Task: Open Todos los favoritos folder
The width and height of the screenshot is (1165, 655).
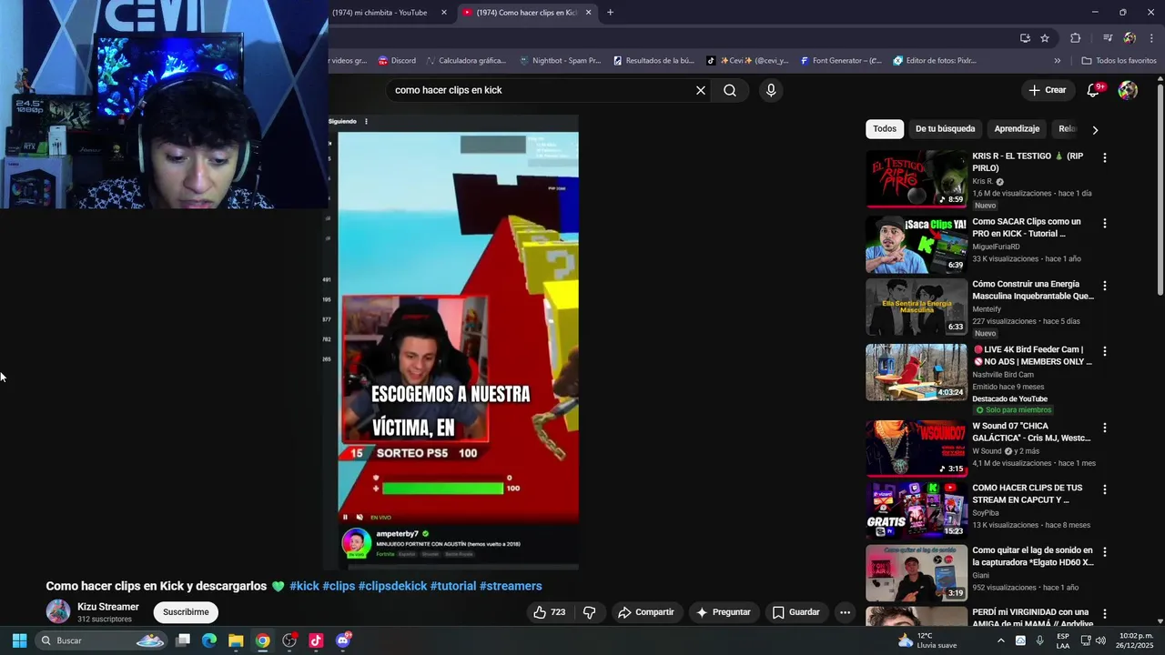Action: tap(1119, 61)
